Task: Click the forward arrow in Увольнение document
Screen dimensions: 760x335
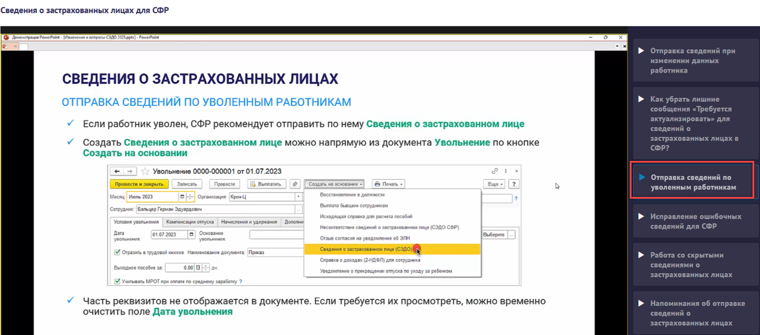Action: coord(130,171)
